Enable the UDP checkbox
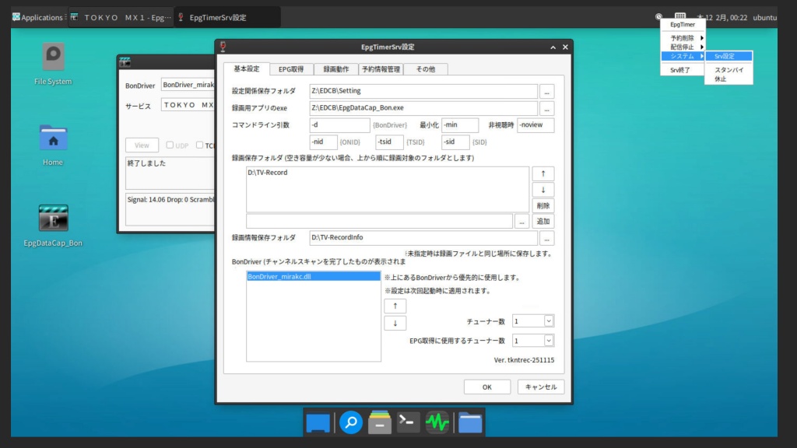This screenshot has height=448, width=797. 170,145
